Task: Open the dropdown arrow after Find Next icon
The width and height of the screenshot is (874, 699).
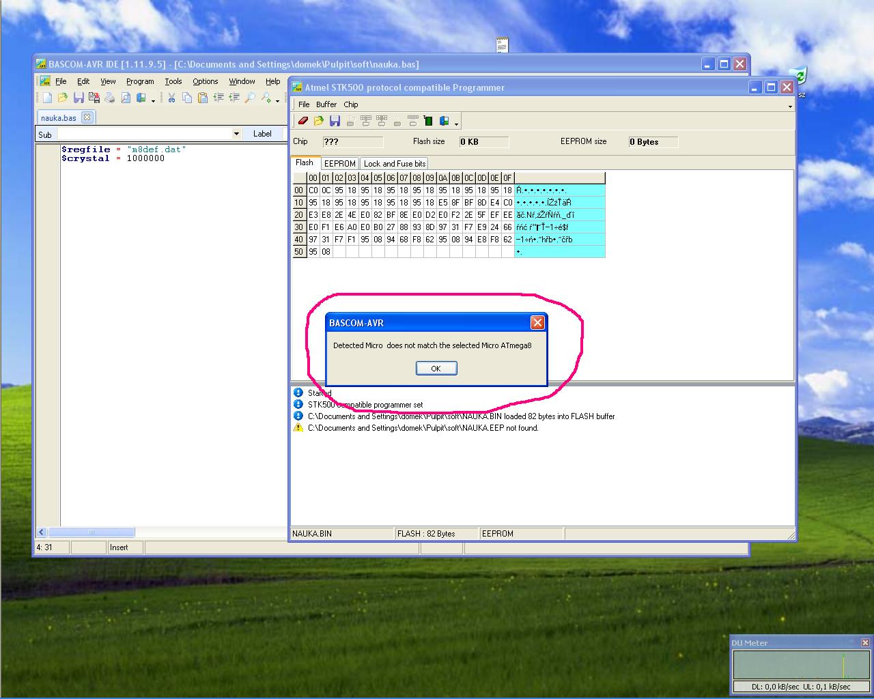Action: coord(277,100)
